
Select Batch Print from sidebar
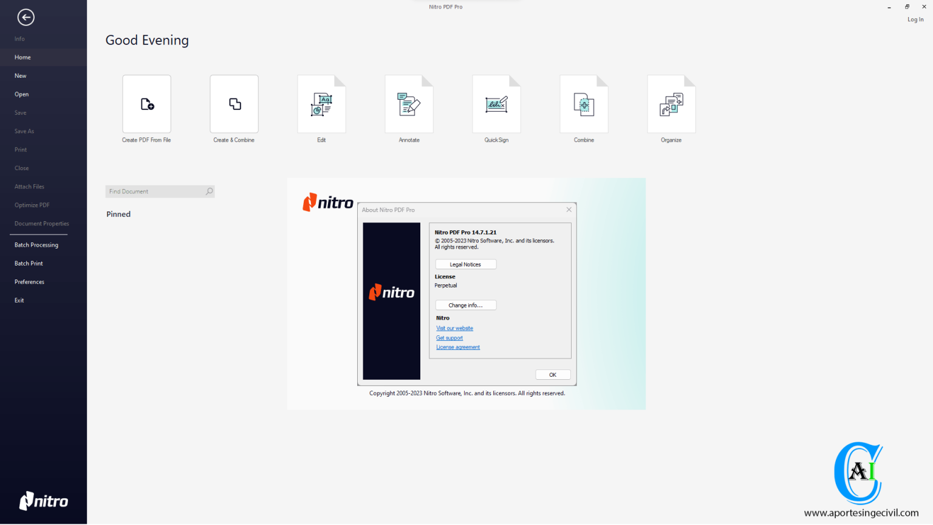[29, 263]
